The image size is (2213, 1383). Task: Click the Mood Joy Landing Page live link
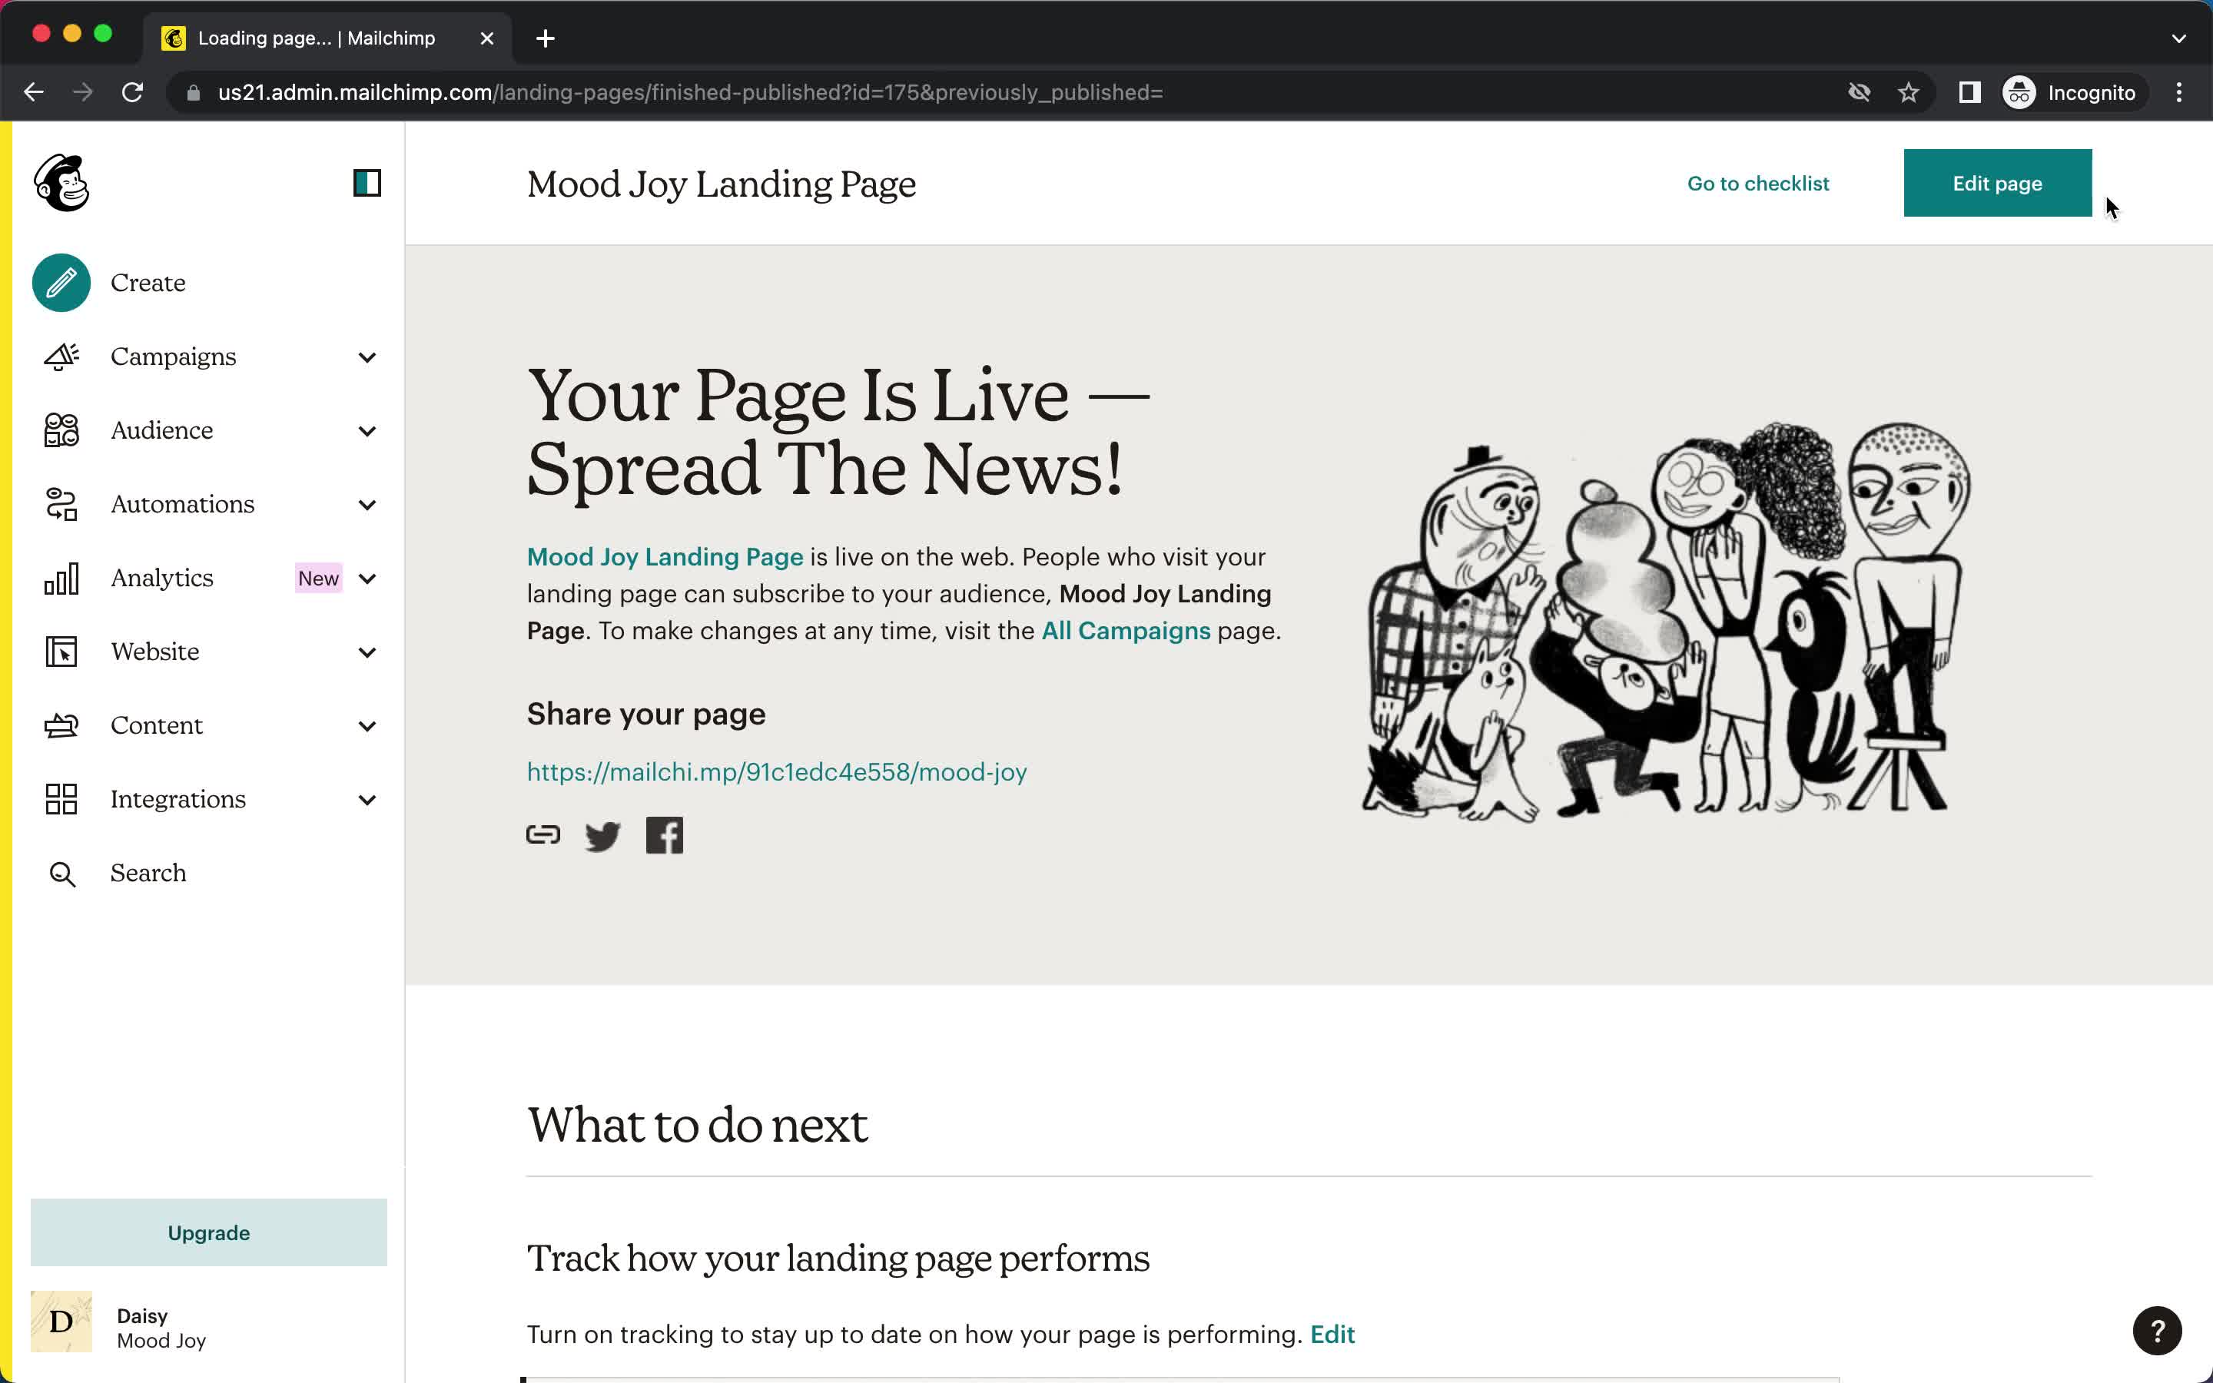point(665,556)
